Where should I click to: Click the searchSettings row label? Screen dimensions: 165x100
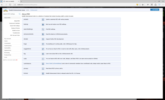click(28, 29)
